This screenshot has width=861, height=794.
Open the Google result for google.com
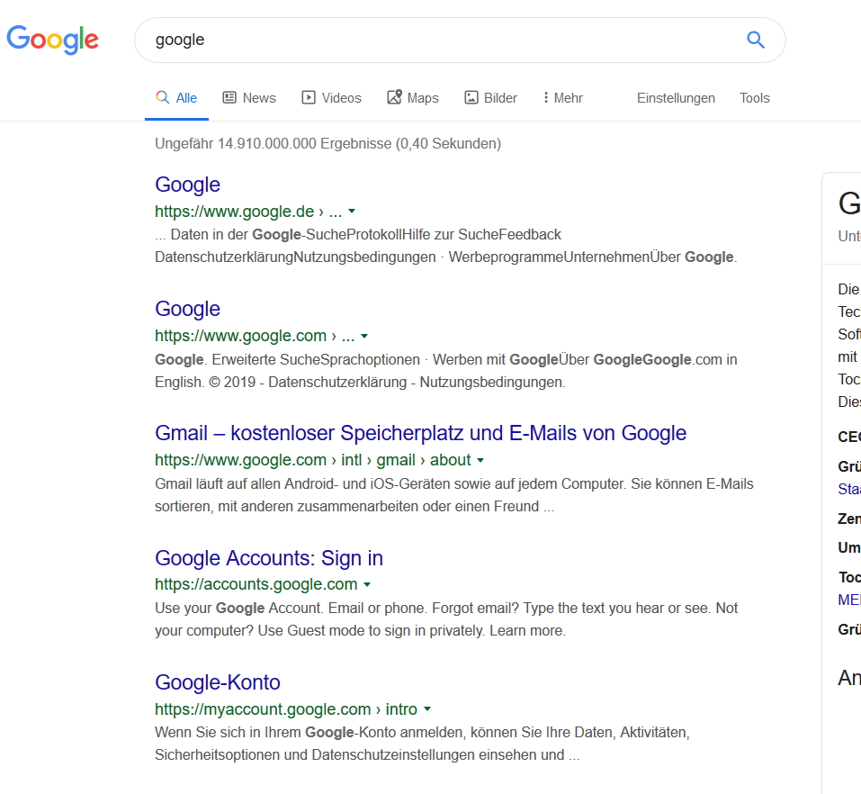(x=187, y=309)
